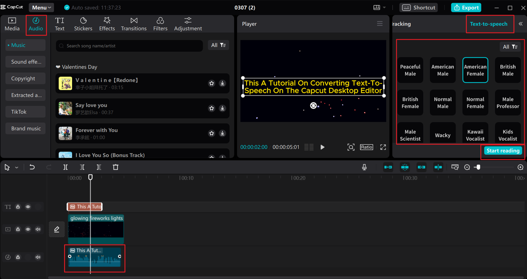Click the Start reading button
Screen dimensions: 527x279
click(x=503, y=151)
